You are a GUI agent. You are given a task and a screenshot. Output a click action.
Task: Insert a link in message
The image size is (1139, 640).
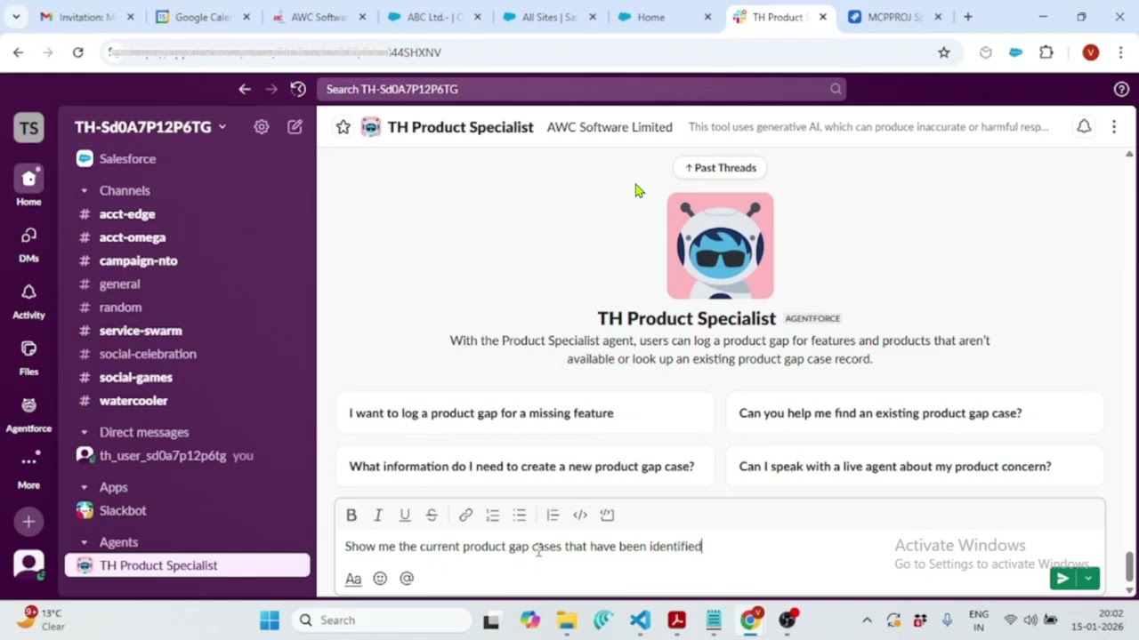(x=465, y=515)
